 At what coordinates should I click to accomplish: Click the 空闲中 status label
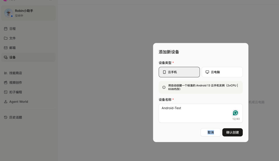pyautogui.click(x=19, y=16)
